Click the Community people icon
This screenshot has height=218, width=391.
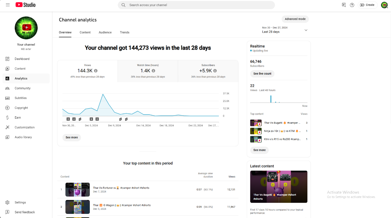pos(7,88)
